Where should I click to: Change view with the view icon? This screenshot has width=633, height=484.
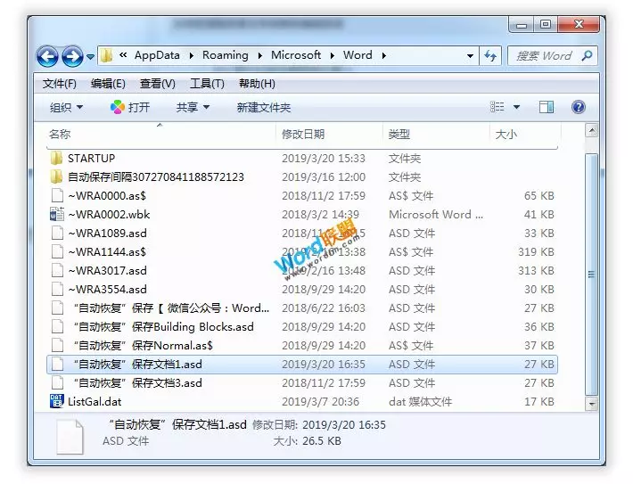pyautogui.click(x=497, y=107)
